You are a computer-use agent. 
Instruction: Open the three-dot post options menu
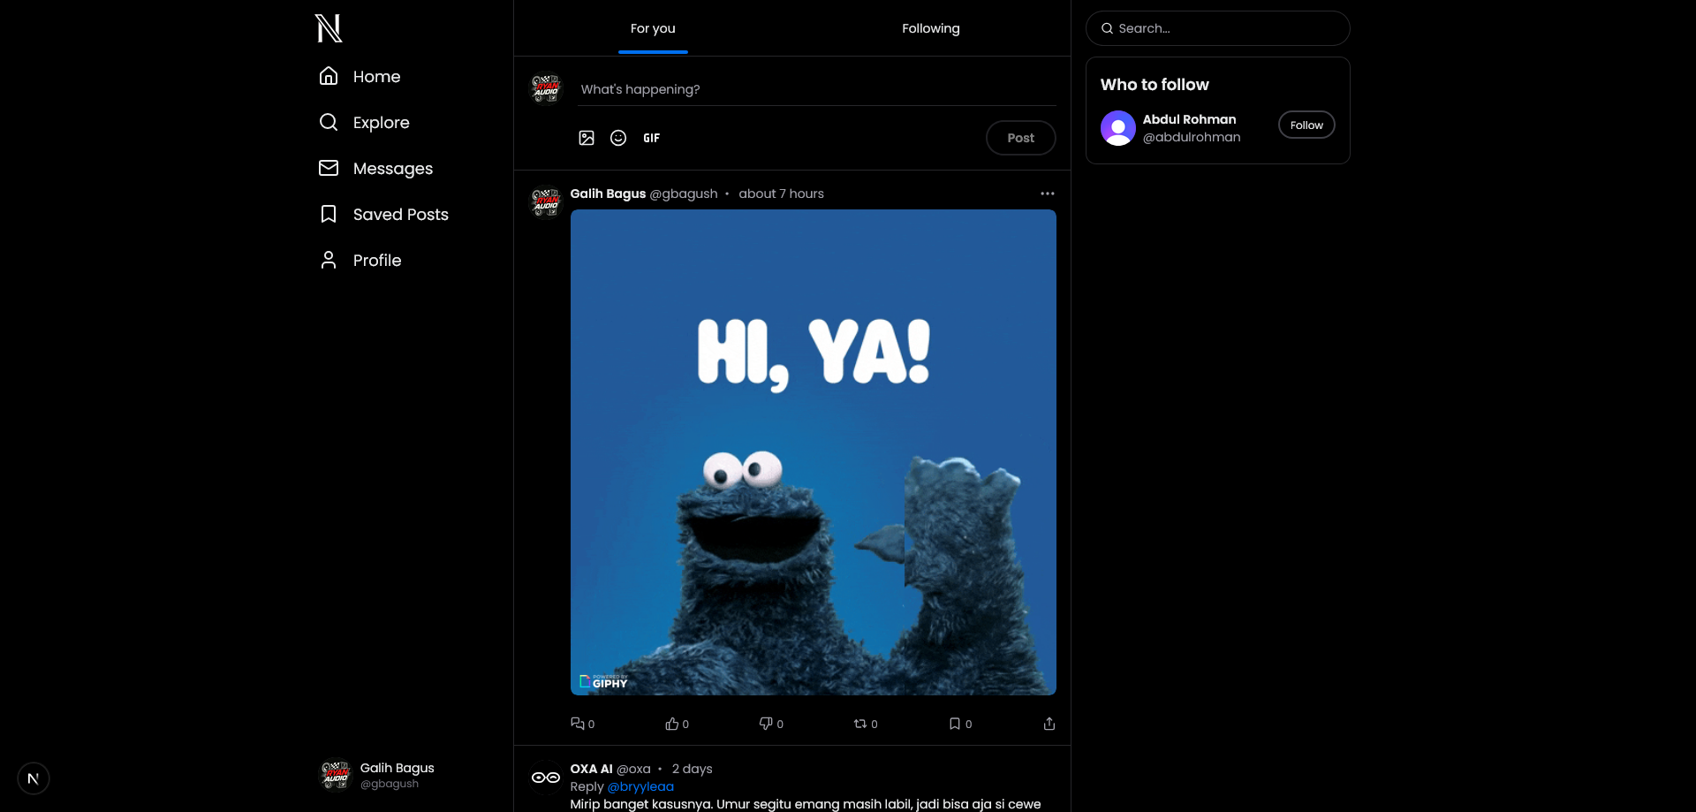[1048, 194]
